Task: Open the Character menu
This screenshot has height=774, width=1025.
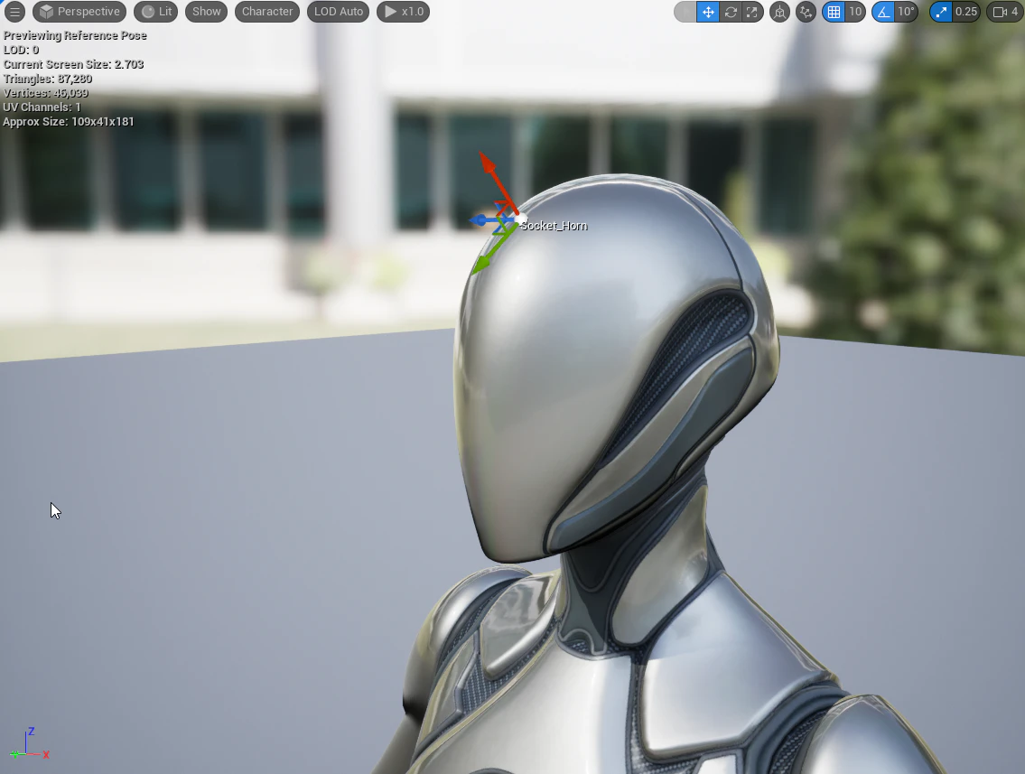Action: pos(267,11)
